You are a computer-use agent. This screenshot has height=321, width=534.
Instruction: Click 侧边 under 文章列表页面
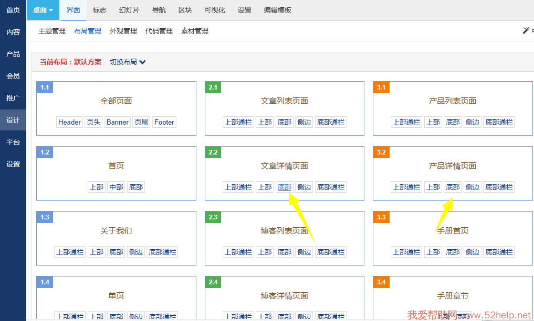pyautogui.click(x=304, y=122)
